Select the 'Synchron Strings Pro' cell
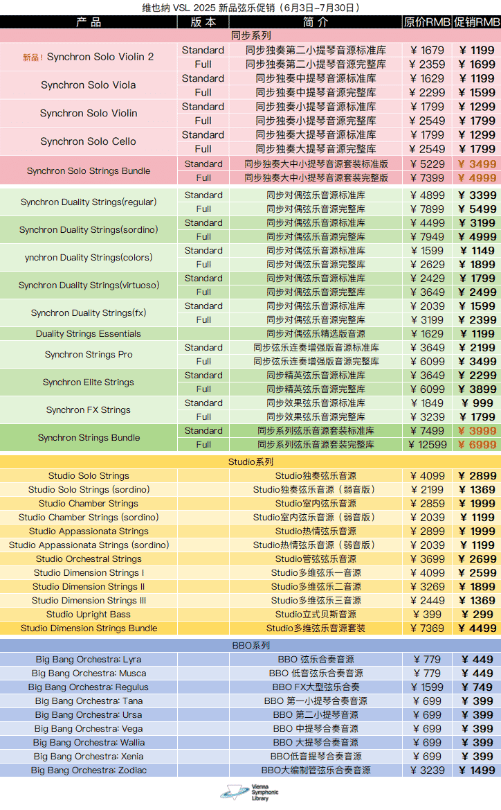This screenshot has width=501, height=810. pos(89,354)
